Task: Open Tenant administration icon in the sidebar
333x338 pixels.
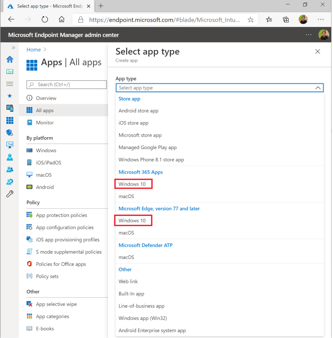Action: (x=10, y=182)
